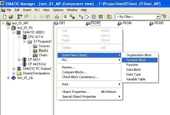Open the Edit menu

tap(17, 10)
